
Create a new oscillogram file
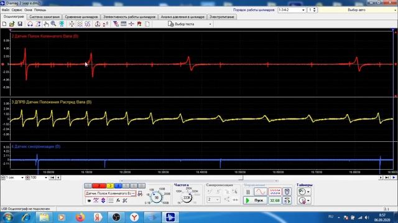click(4, 24)
